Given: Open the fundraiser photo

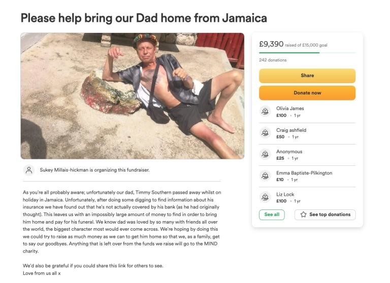Looking at the screenshot, I should pos(132,96).
